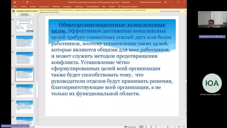Switch to the Переходы ribbon tab
This screenshot has height=128, width=227.
[56, 6]
